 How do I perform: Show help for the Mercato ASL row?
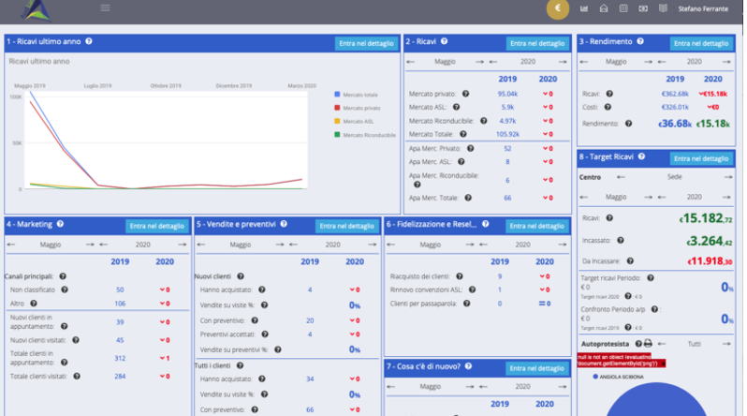(x=457, y=108)
